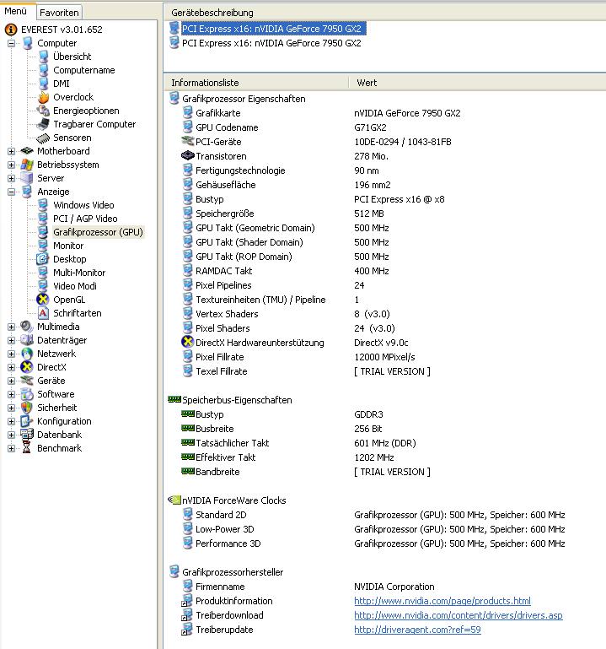Click the Multimedia speaker icon
Viewport: 606px width, 649px height.
pyautogui.click(x=27, y=327)
